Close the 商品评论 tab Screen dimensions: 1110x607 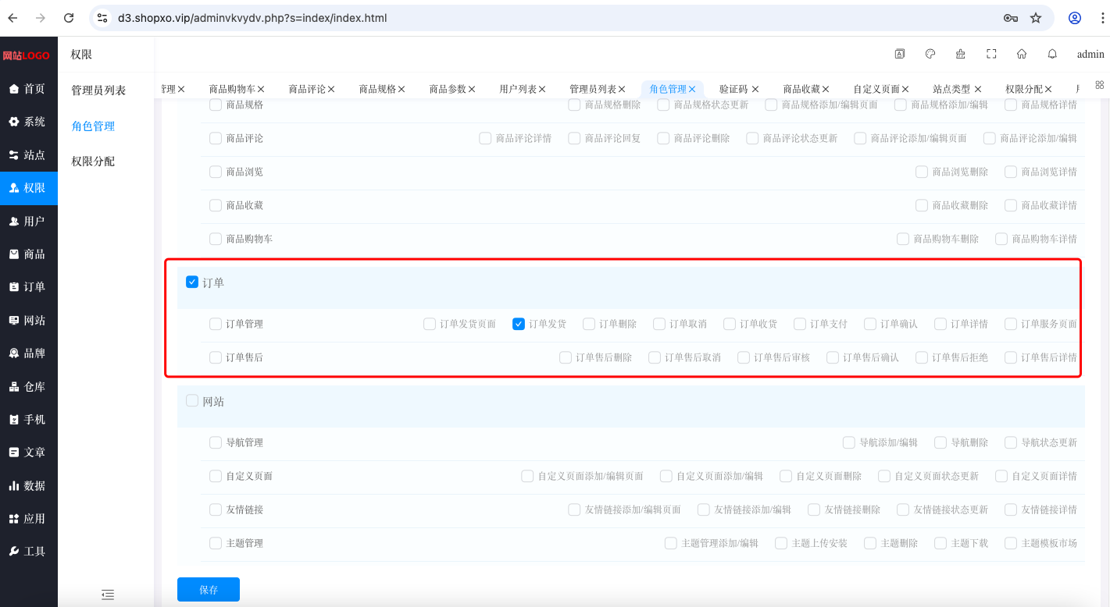[331, 90]
